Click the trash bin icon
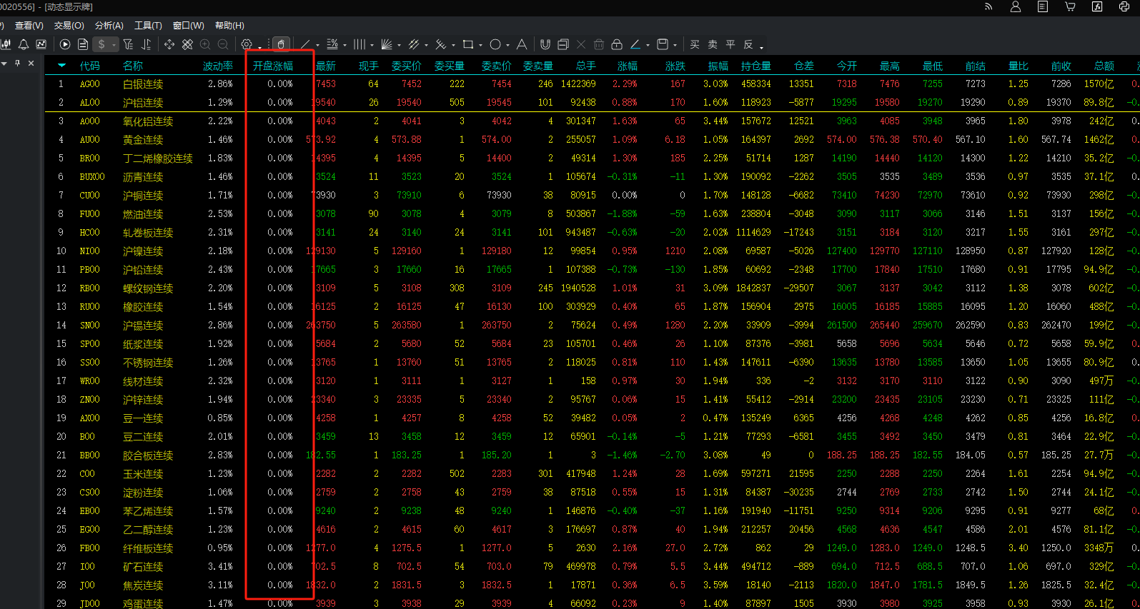 click(x=599, y=44)
